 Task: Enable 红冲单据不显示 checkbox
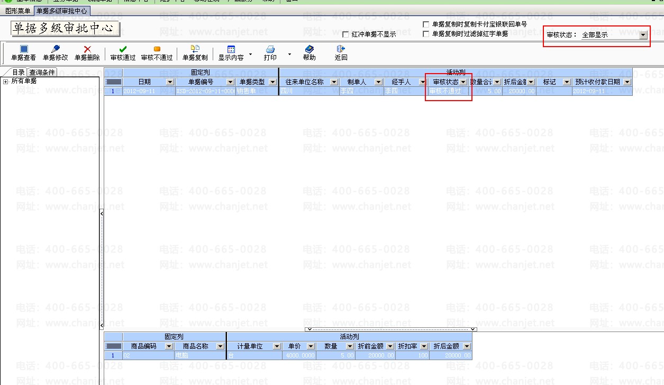click(x=345, y=35)
